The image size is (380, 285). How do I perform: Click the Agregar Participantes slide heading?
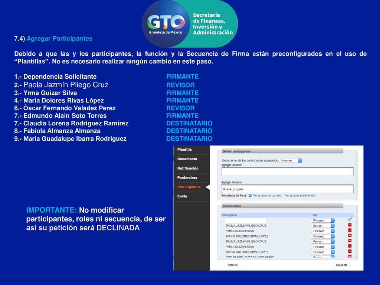point(59,39)
